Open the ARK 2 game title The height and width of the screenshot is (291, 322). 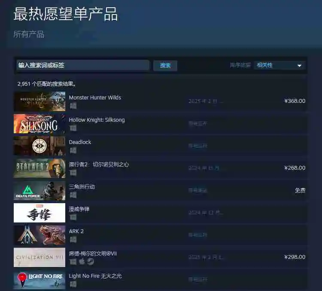(76, 231)
